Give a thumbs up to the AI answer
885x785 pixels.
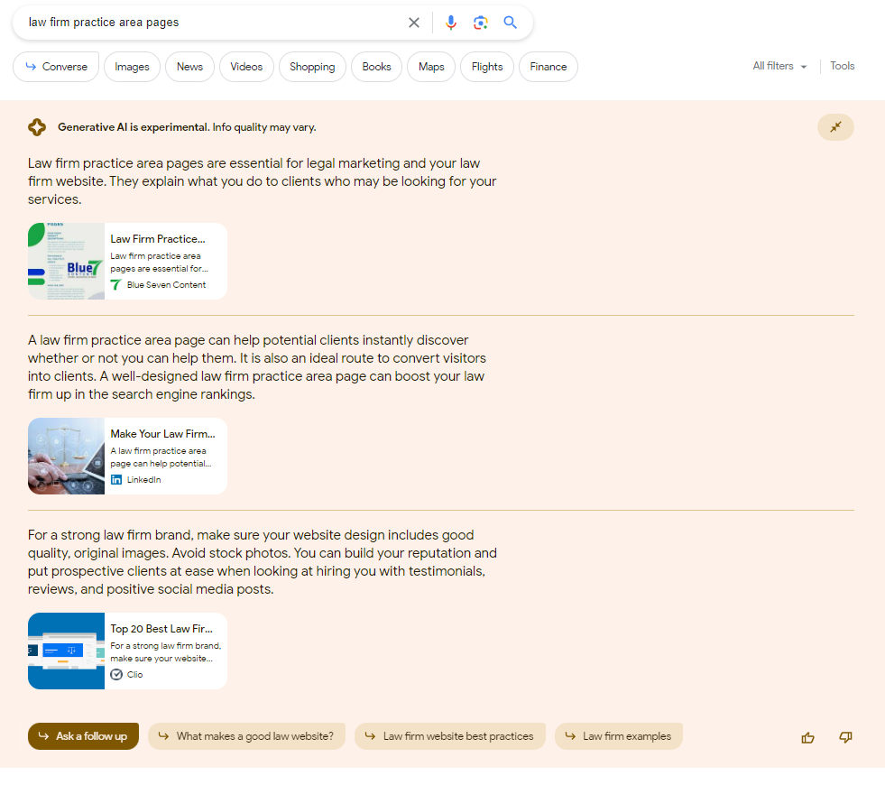[807, 737]
